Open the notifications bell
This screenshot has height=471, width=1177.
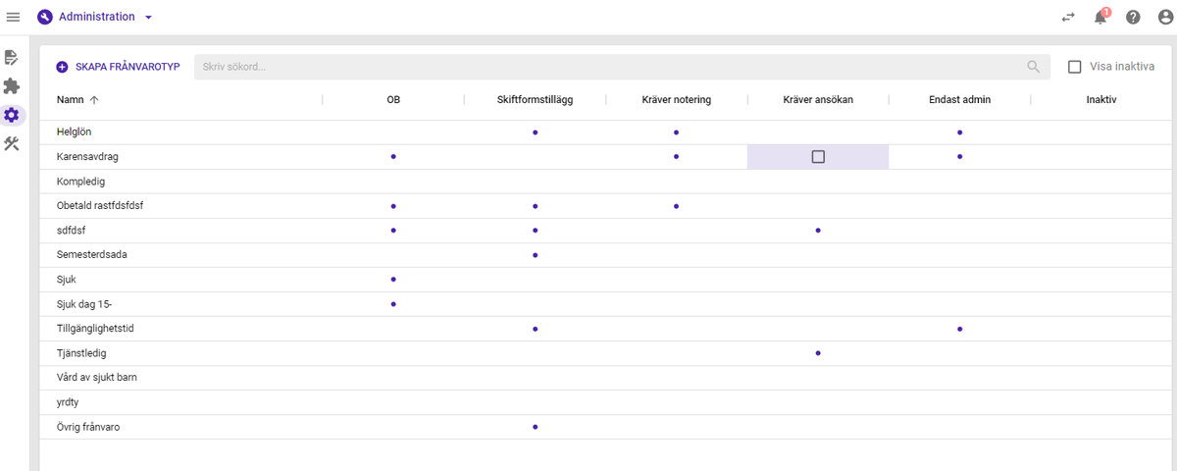click(1100, 17)
